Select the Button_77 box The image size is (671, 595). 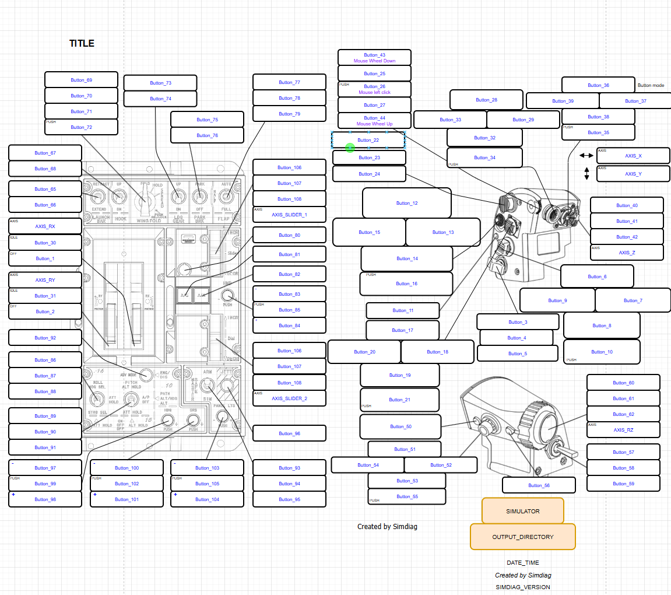pyautogui.click(x=289, y=82)
